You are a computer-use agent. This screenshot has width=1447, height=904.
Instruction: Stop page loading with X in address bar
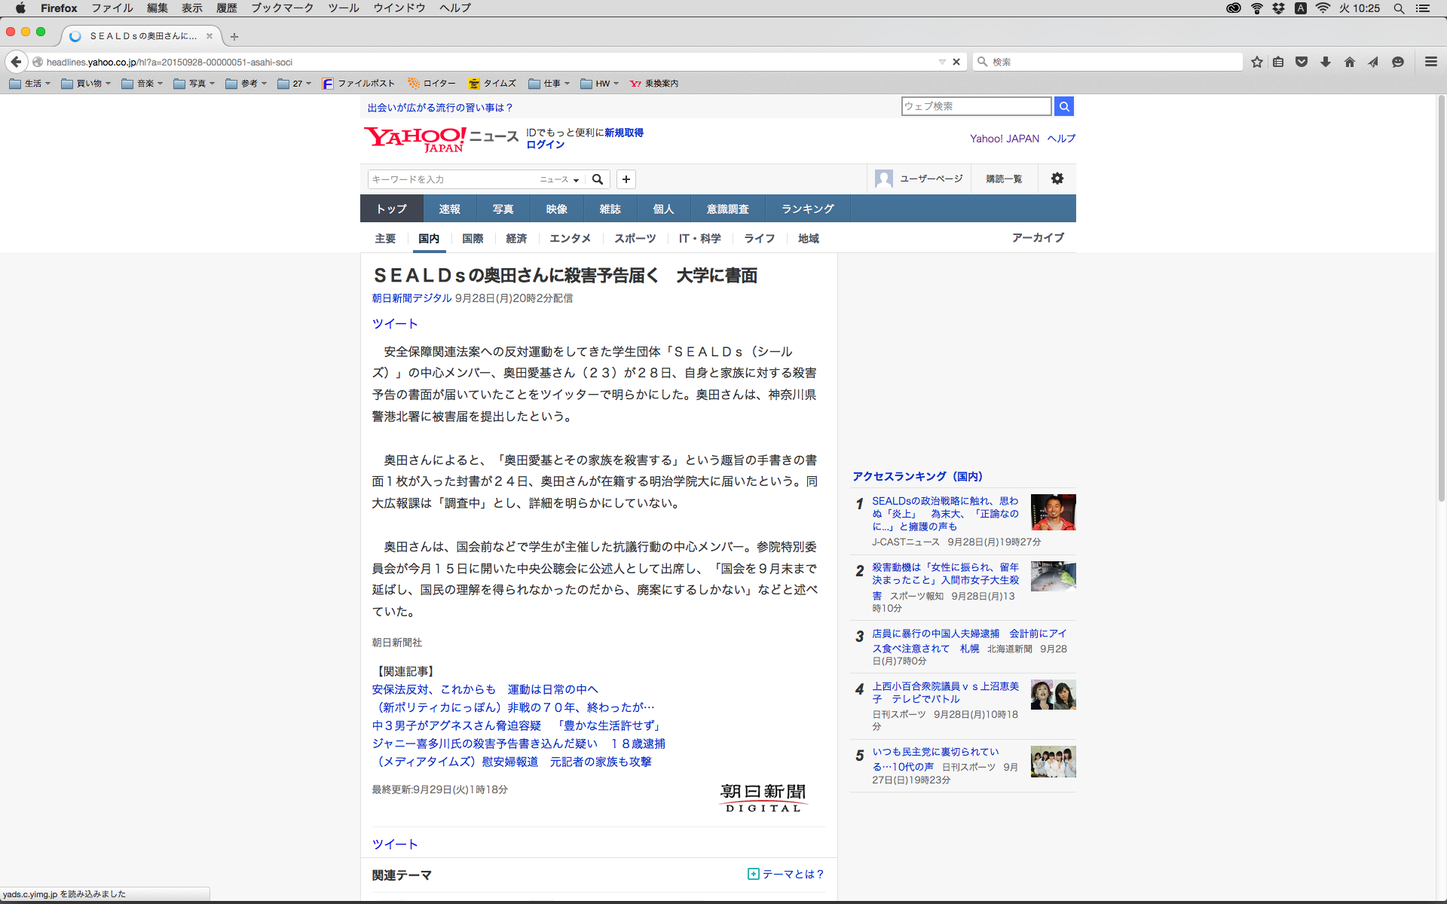[x=956, y=62]
